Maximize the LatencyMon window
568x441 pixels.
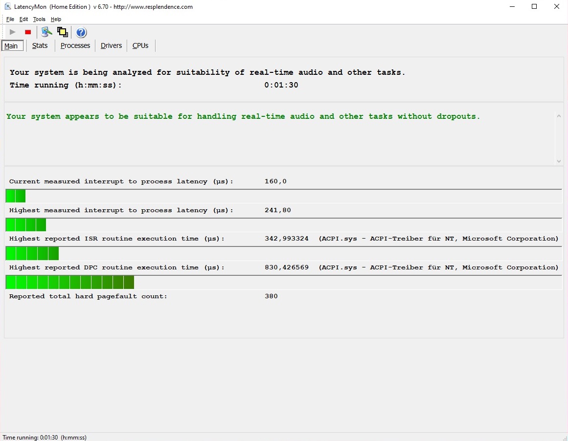pos(534,6)
